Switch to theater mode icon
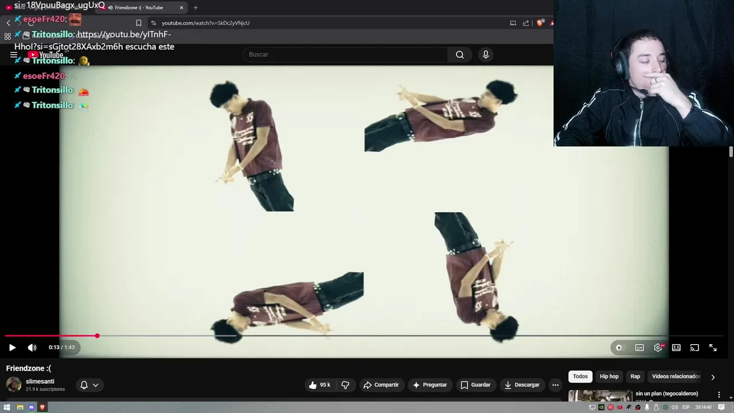The height and width of the screenshot is (413, 734). pos(676,348)
